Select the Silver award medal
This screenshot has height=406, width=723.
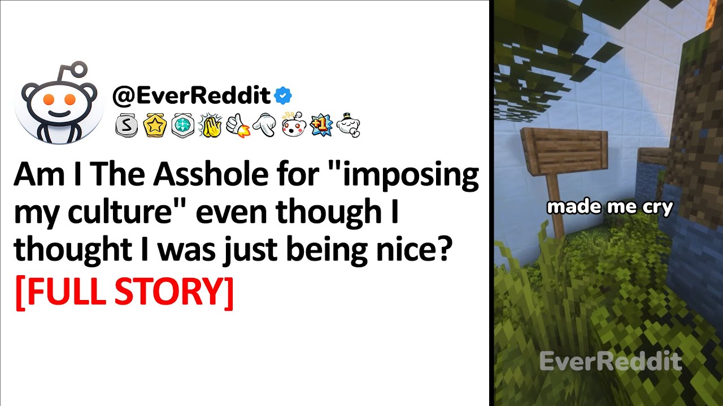tap(126, 126)
